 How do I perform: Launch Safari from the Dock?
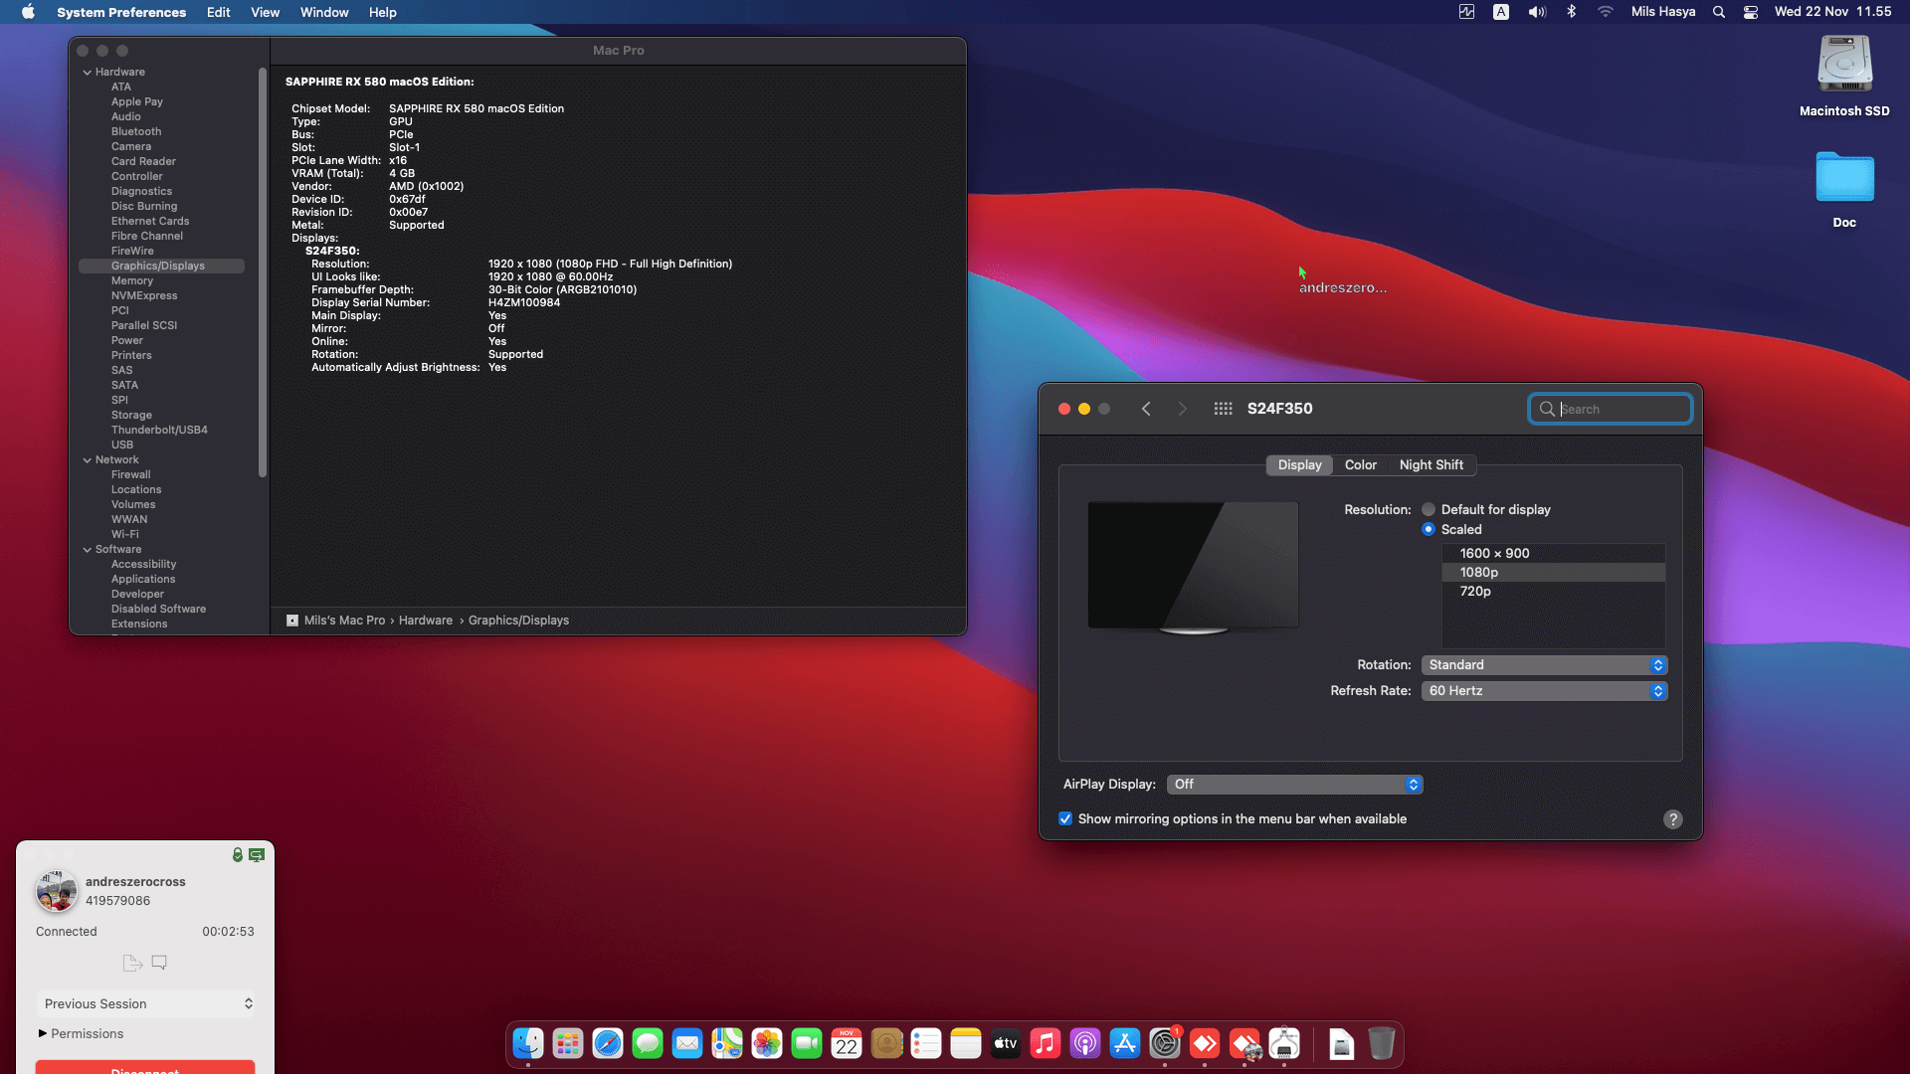pyautogui.click(x=608, y=1043)
